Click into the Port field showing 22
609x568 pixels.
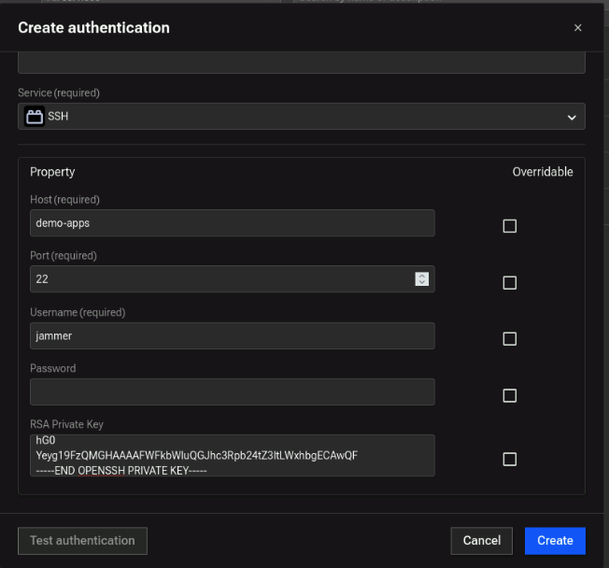point(220,279)
